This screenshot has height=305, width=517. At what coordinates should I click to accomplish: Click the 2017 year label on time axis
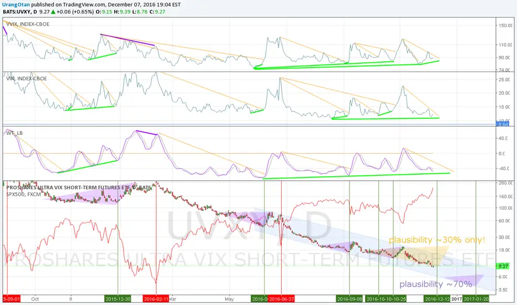[457, 299]
